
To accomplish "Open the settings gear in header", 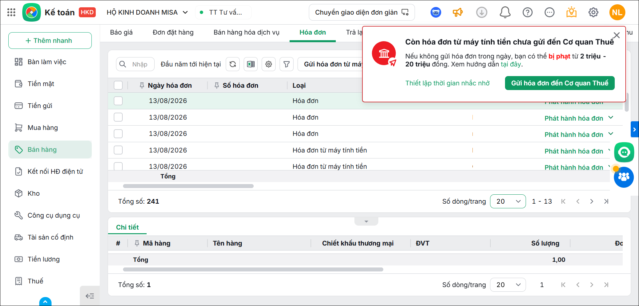I will [593, 13].
